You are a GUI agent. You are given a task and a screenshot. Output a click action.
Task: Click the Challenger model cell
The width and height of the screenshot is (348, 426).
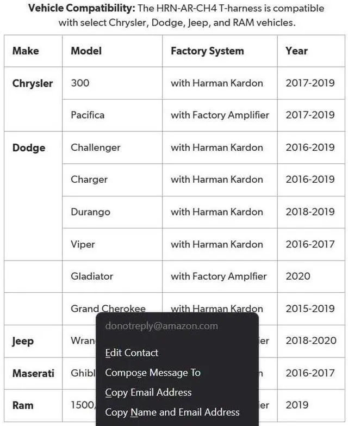(x=96, y=147)
